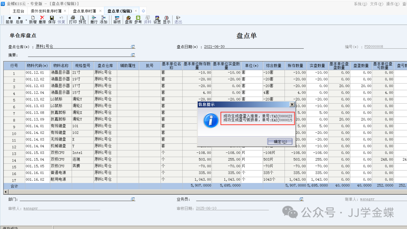This screenshot has height=229, width=407.
Task: Open the 盘点仓库 lookup selector
Action: click(133, 47)
